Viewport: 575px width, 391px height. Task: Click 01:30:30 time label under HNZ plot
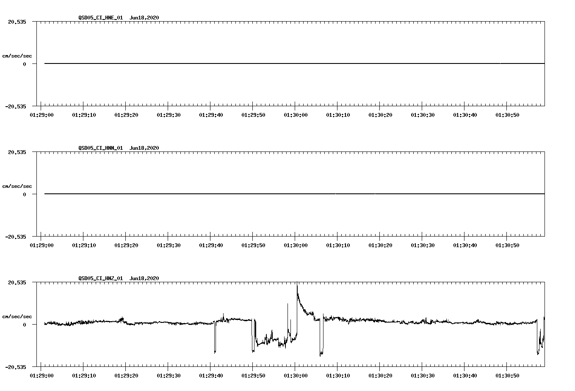pos(423,376)
